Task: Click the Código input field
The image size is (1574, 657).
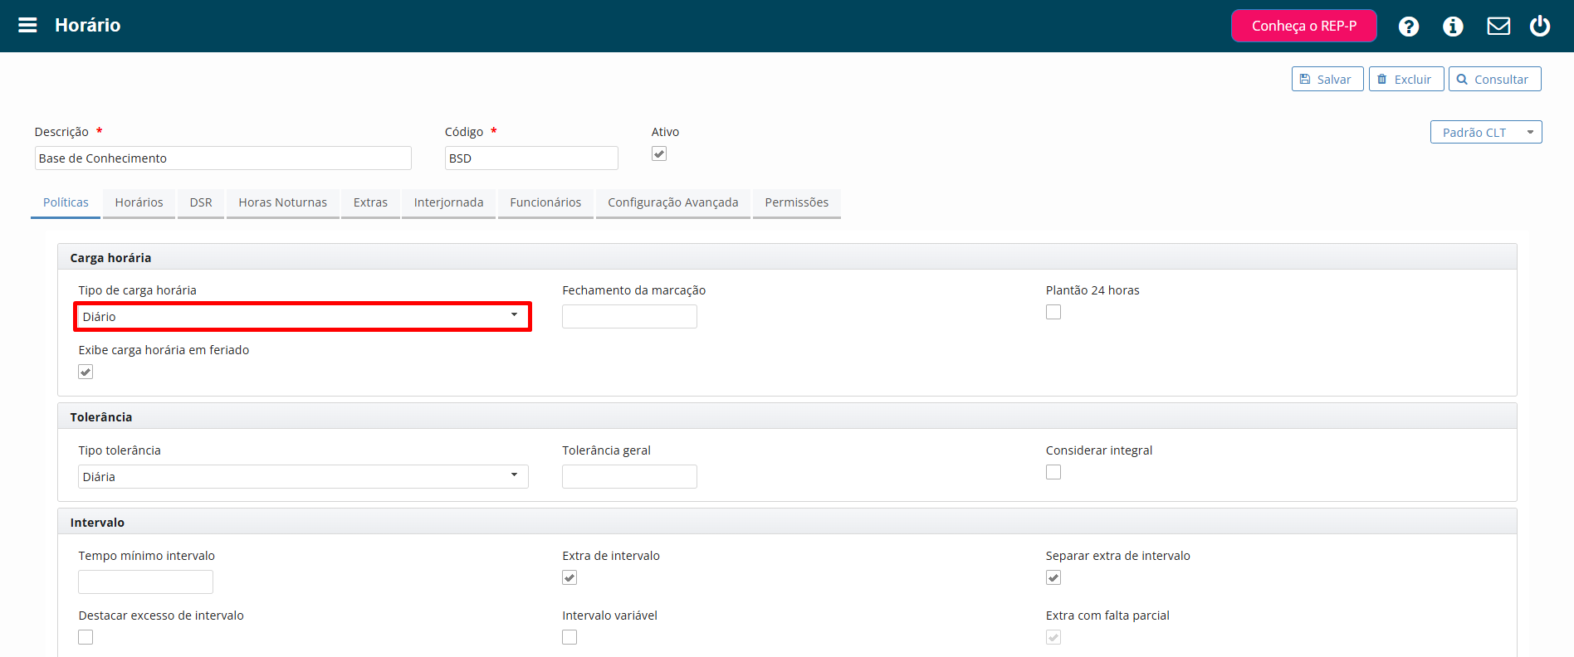Action: 531,158
